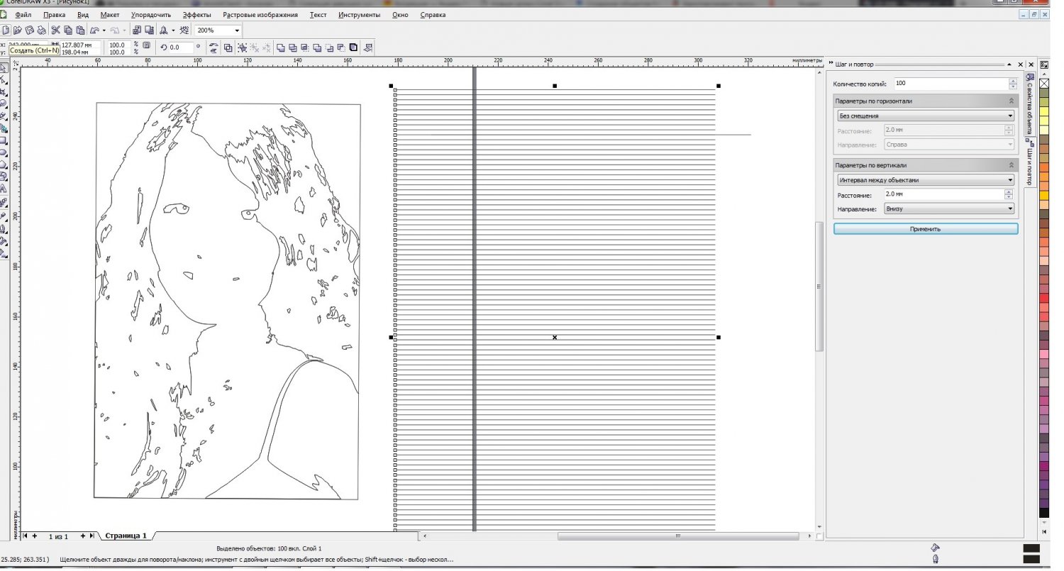
Task: Click the Cut scissors icon
Action: pos(55,31)
